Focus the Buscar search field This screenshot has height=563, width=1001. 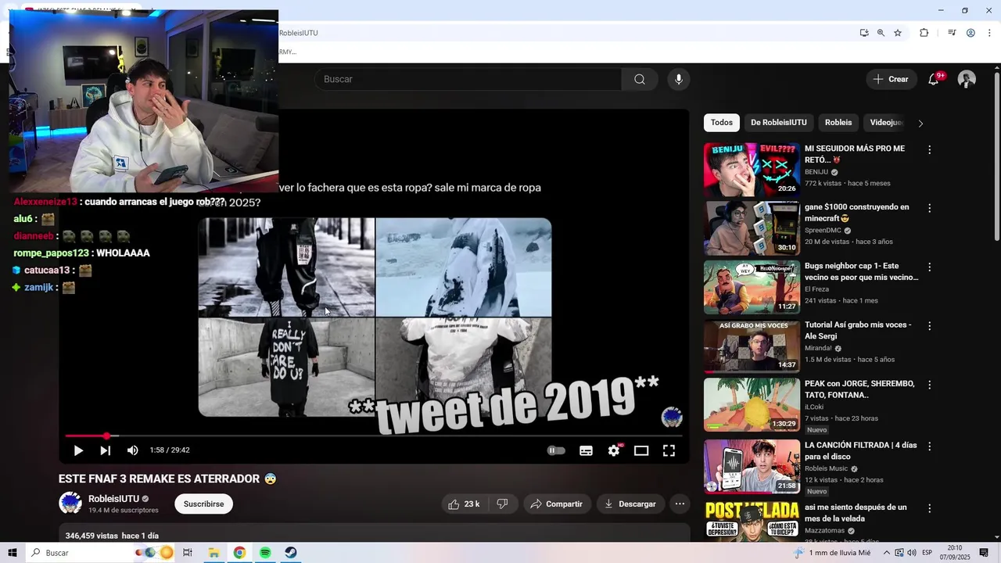point(468,79)
